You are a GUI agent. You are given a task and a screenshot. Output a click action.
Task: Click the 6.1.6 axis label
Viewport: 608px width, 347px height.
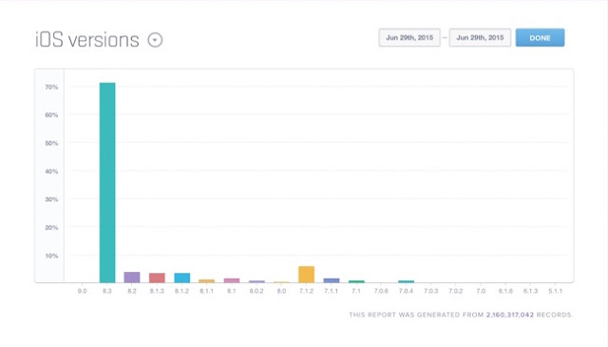[505, 291]
